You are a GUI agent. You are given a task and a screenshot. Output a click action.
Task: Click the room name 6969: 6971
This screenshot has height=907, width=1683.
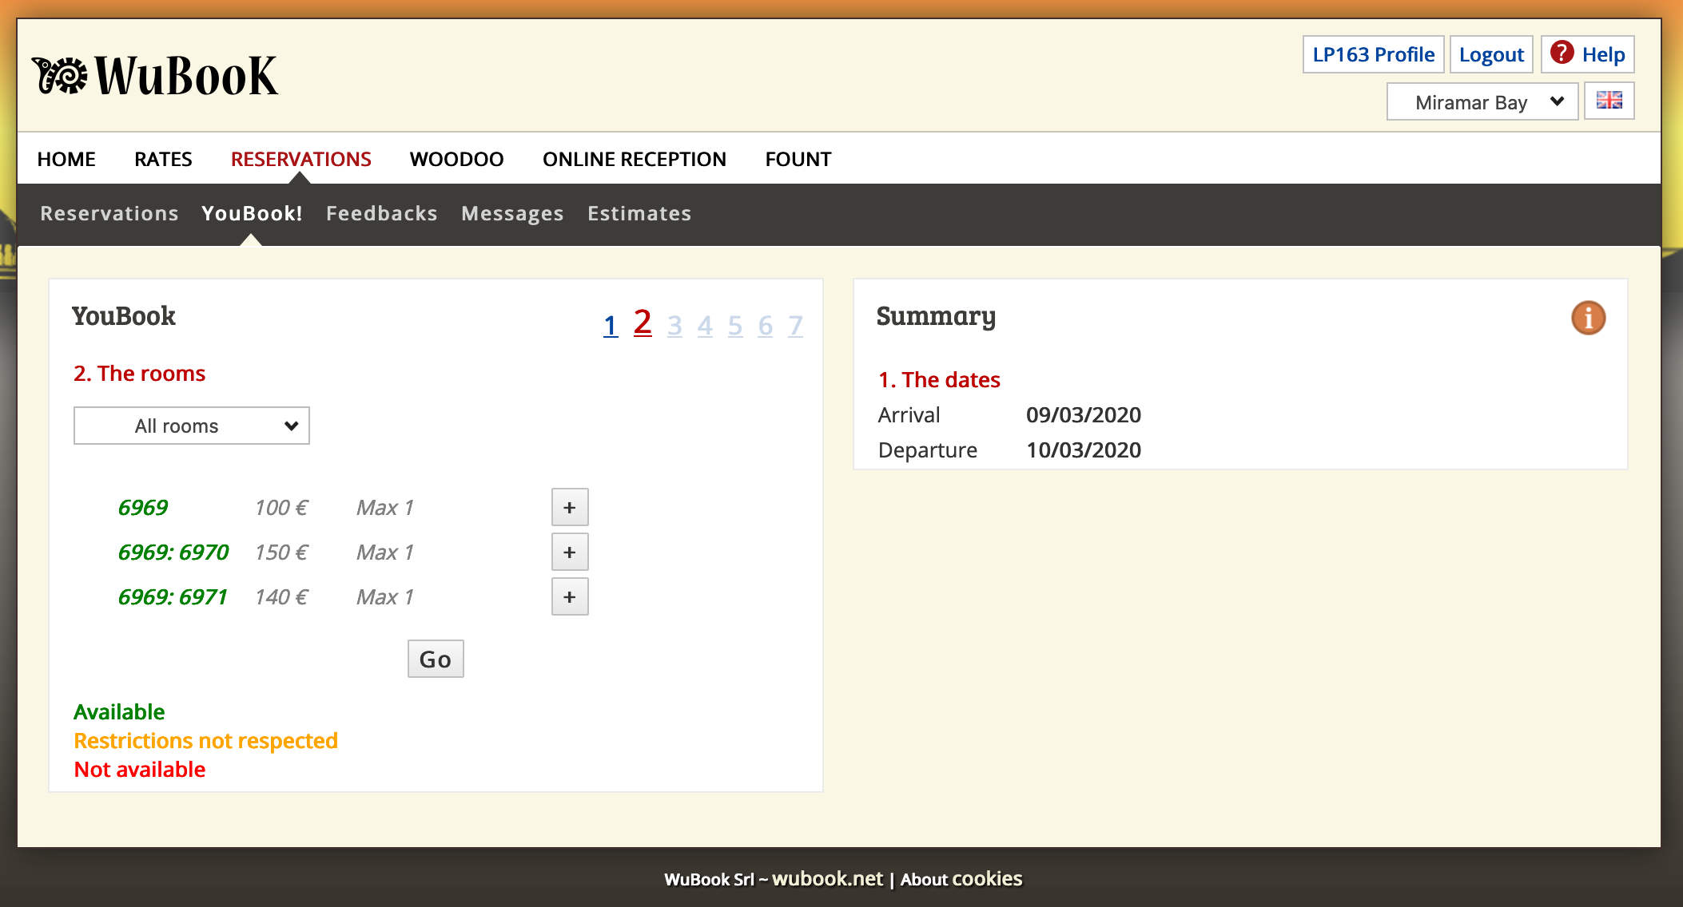[x=173, y=597]
